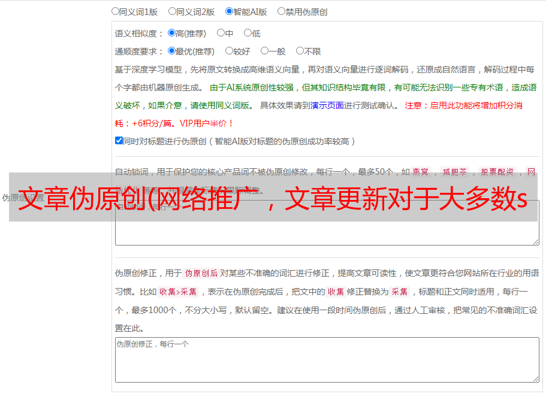The width and height of the screenshot is (546, 394).
Task: Click the 伪原创设置 section label
Action: (23, 198)
